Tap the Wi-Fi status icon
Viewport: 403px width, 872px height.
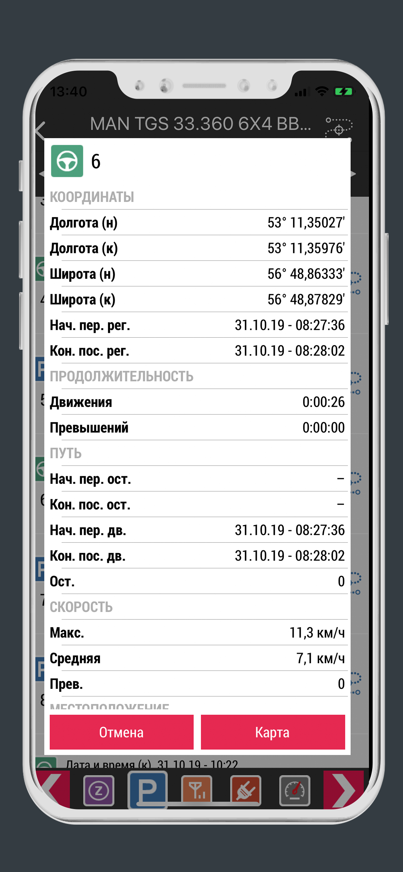(322, 91)
